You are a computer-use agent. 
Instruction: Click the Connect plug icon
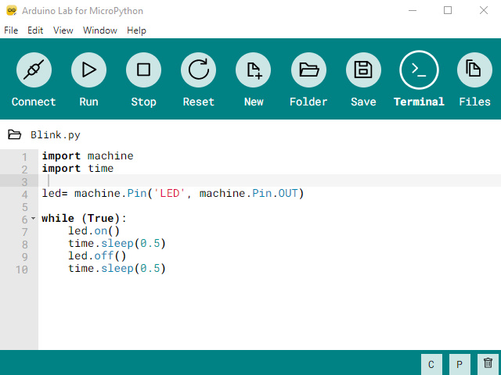pos(34,70)
